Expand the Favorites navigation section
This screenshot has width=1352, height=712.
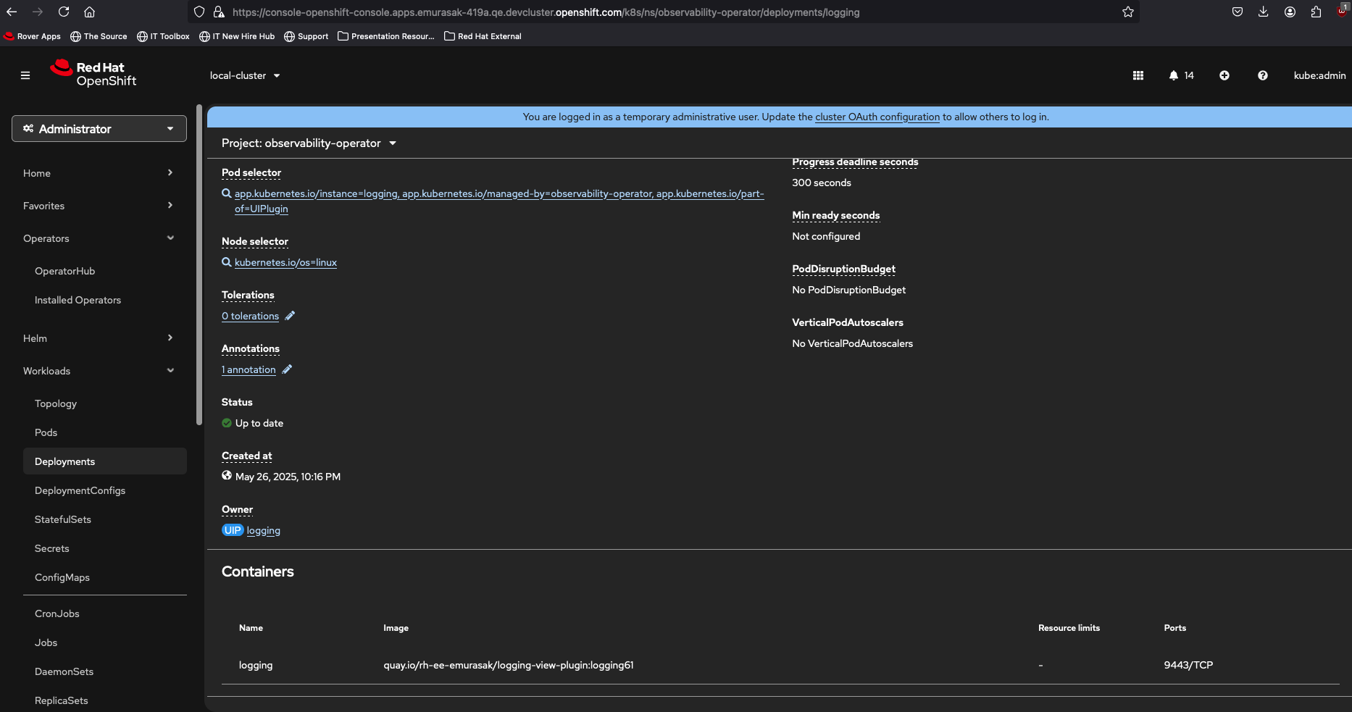[99, 206]
